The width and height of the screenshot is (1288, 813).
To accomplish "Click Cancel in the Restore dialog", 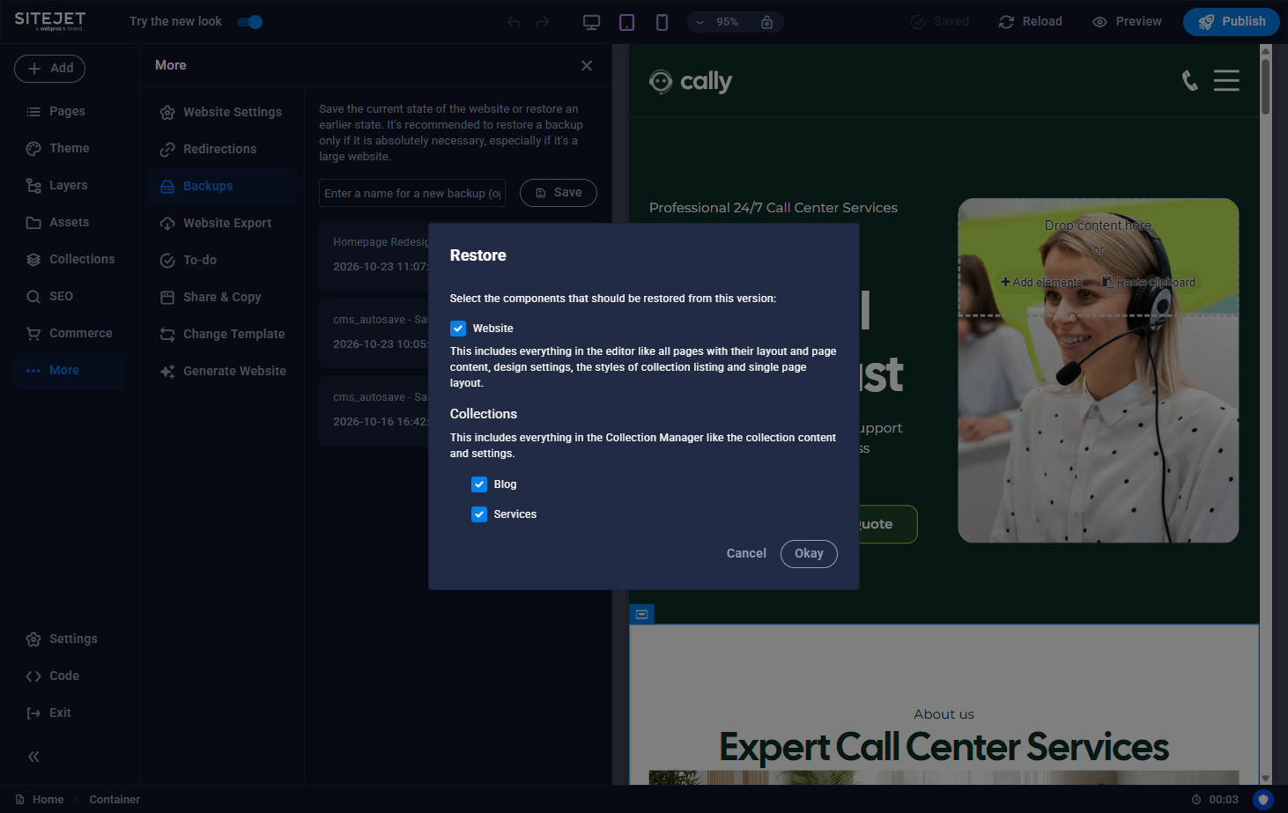I will [x=746, y=554].
